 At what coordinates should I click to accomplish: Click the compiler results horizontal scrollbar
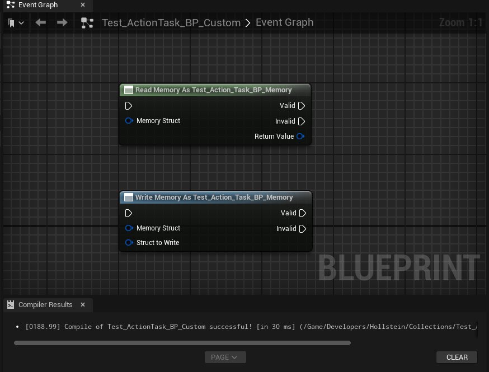[x=182, y=343]
